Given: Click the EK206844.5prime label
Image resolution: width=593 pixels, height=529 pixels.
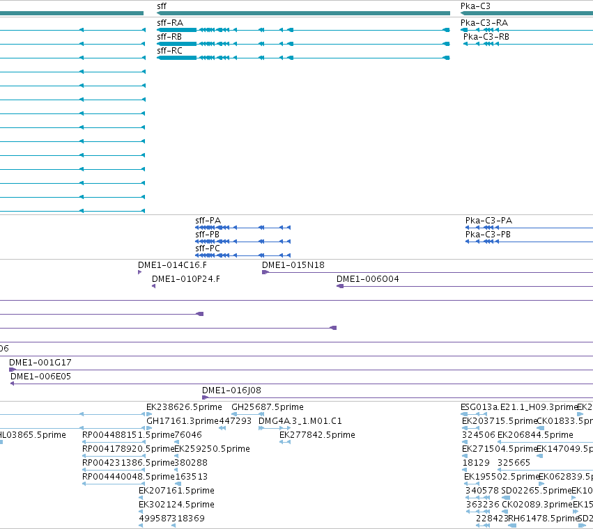Looking at the screenshot, I should (536, 435).
